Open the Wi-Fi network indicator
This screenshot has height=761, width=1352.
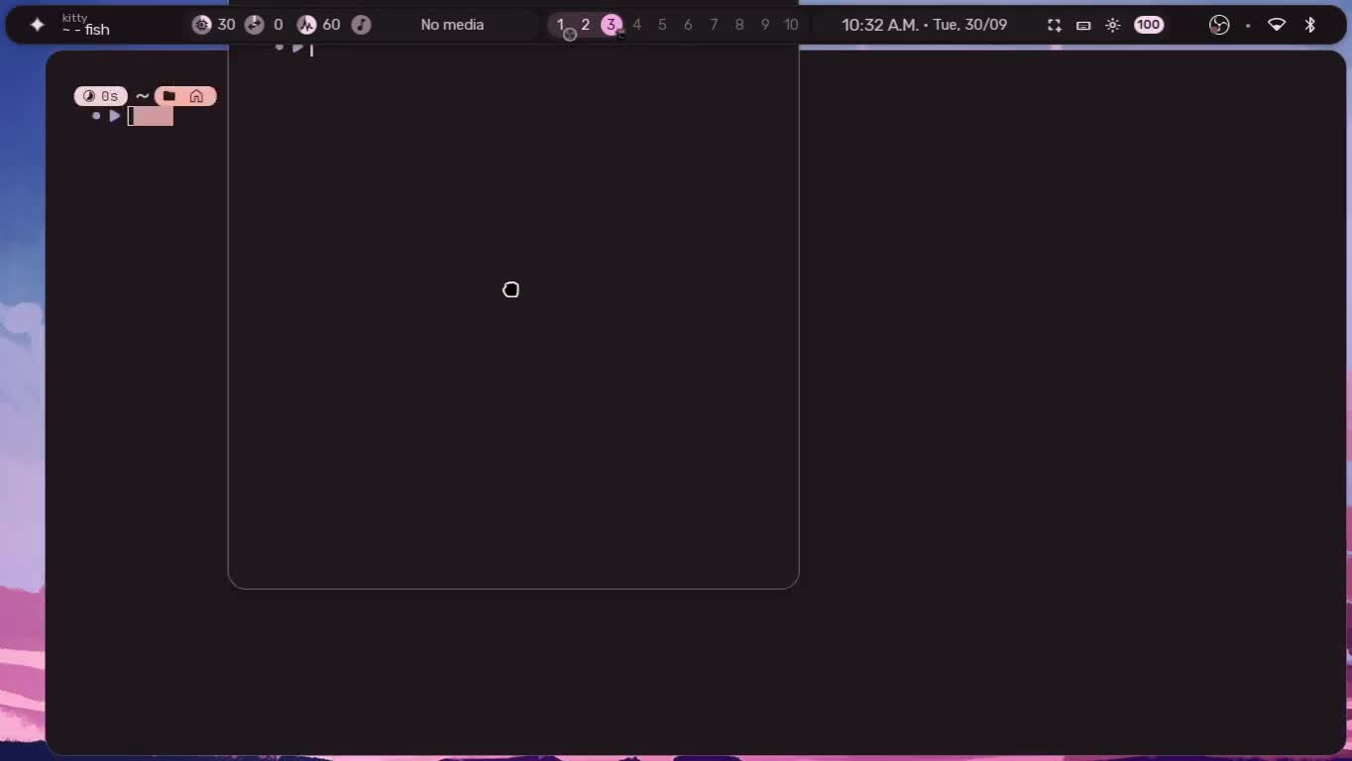coord(1277,25)
